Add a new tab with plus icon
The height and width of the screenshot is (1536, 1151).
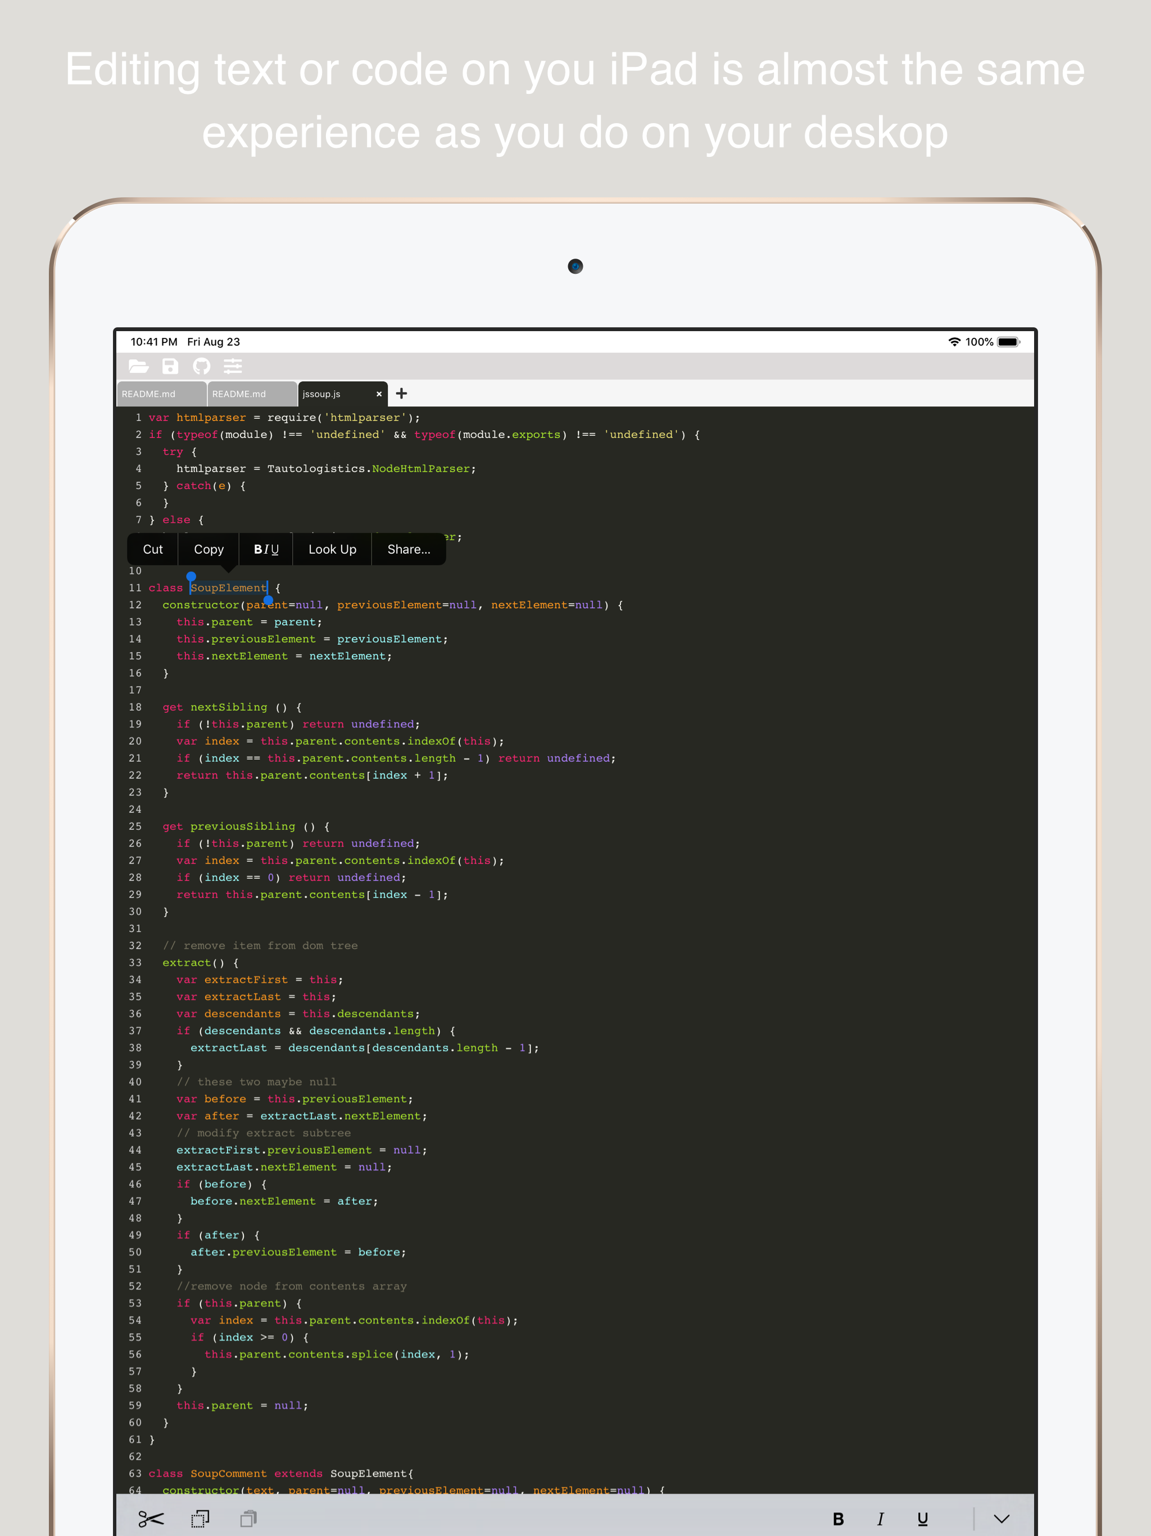(401, 394)
